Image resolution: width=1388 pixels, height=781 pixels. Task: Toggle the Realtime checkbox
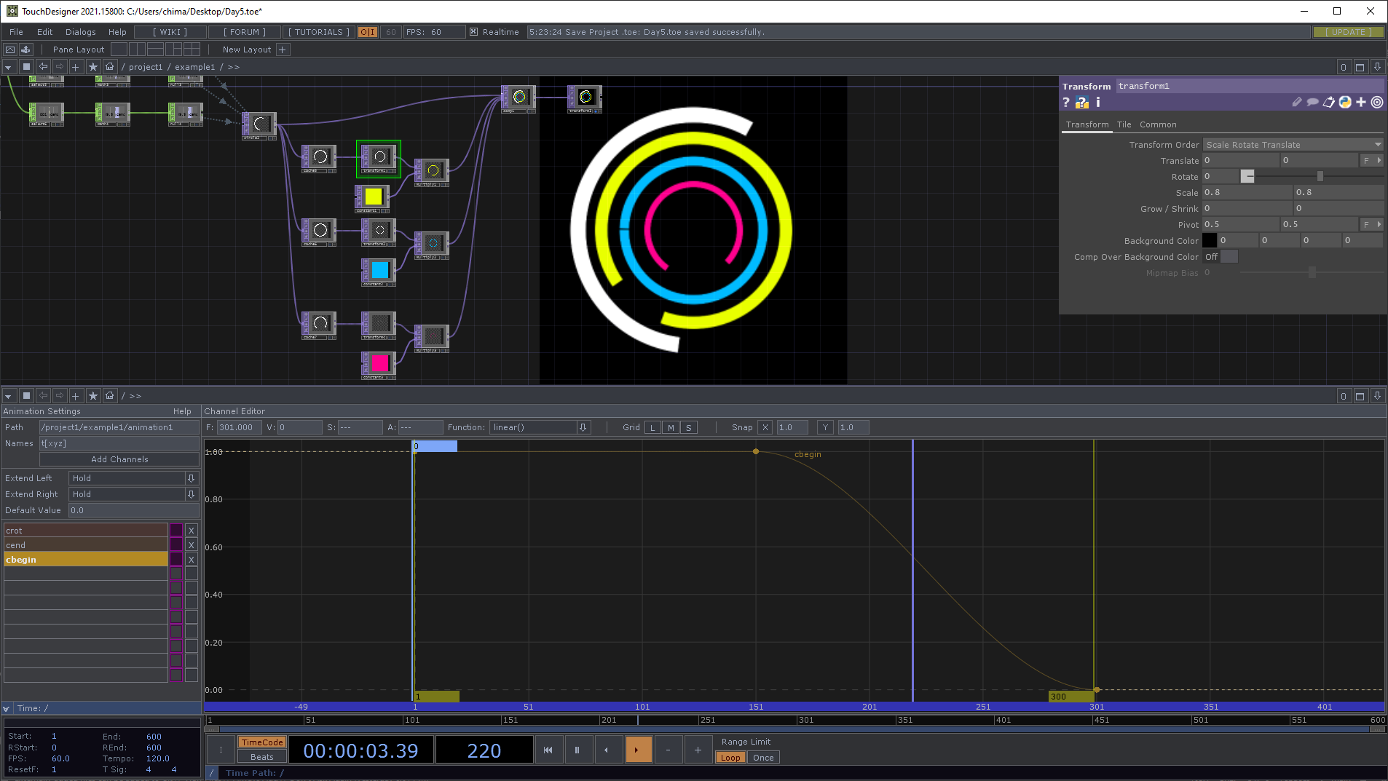click(x=474, y=32)
